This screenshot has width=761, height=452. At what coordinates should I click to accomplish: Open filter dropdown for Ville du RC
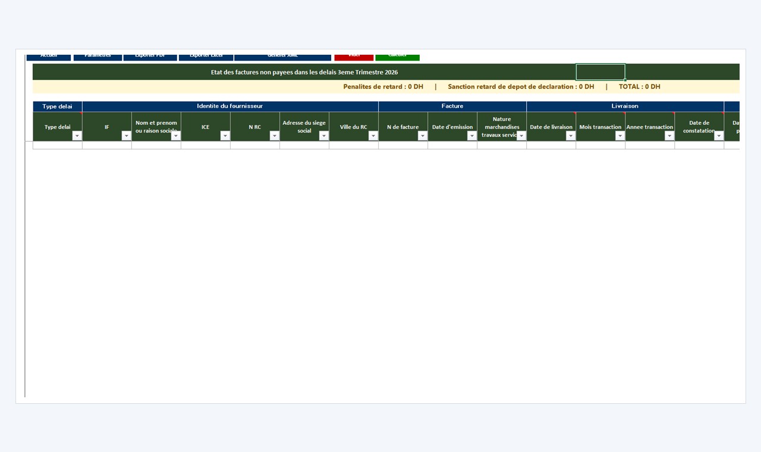[373, 136]
